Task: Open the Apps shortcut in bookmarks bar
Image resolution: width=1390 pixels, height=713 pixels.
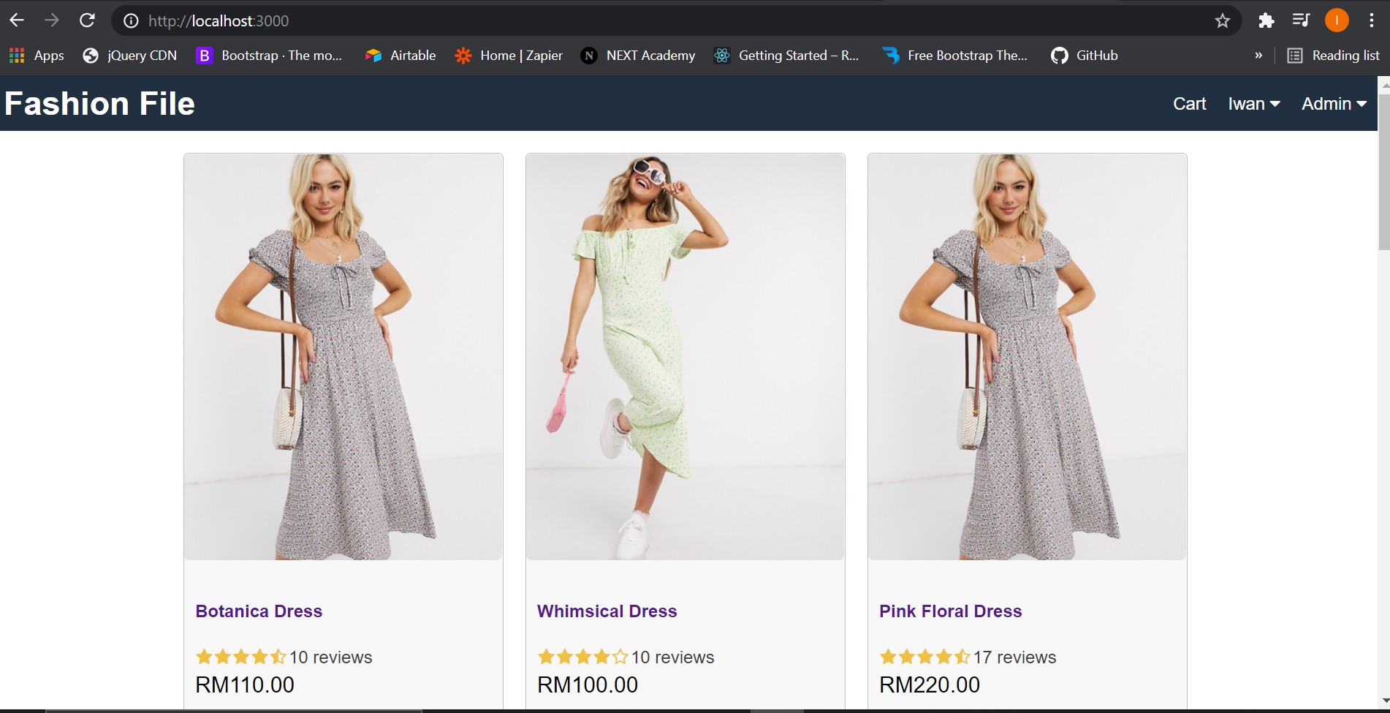Action: (x=37, y=56)
